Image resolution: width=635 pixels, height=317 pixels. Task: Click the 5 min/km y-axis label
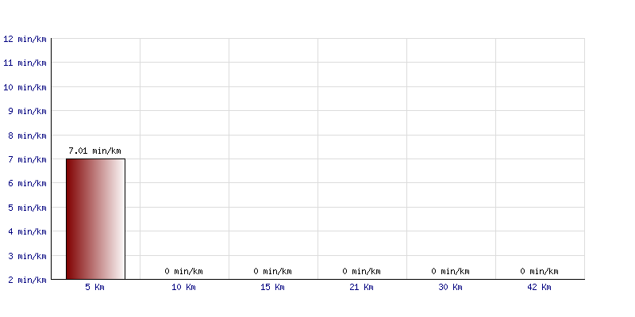pos(27,208)
